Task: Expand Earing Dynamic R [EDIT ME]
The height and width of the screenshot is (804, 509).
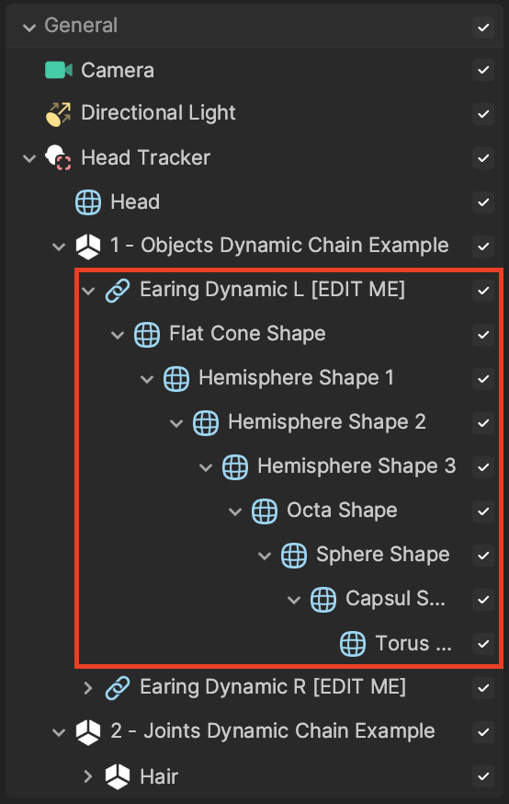Action: pyautogui.click(x=88, y=687)
